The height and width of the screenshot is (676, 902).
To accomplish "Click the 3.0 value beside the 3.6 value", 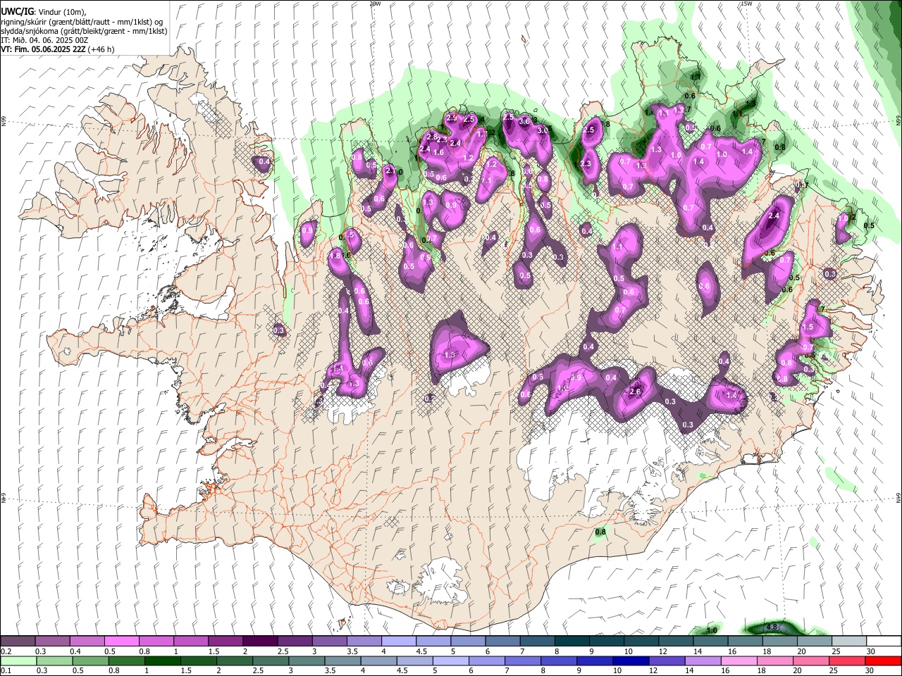I will pyautogui.click(x=543, y=130).
